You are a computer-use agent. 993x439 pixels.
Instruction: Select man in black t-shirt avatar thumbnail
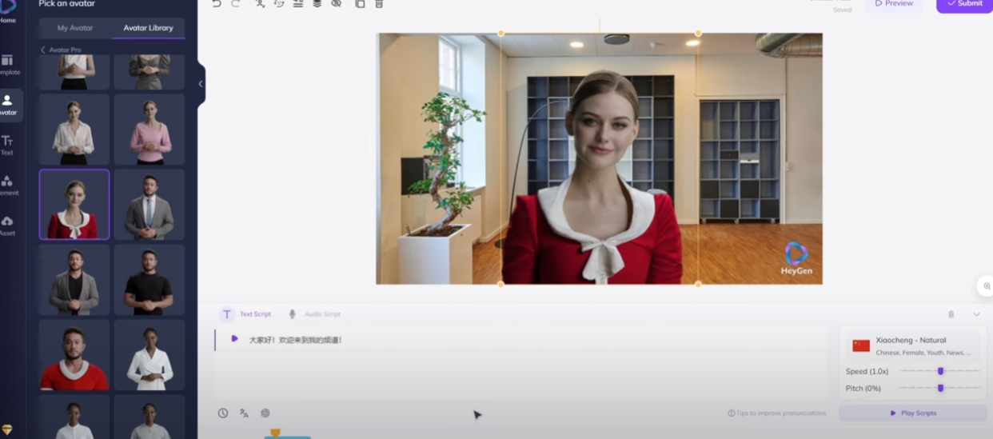pos(150,279)
